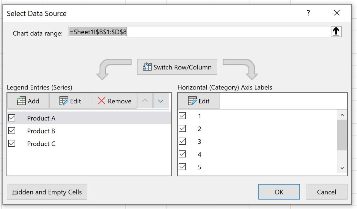
Task: Open the Hidden and Empty Cells settings
Action: 47,192
